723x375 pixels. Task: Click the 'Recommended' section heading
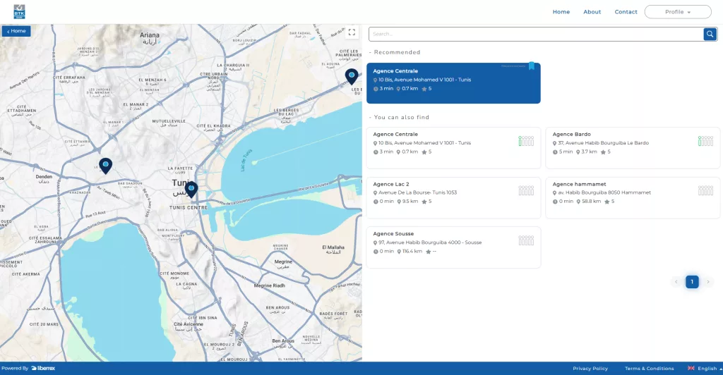coord(397,52)
